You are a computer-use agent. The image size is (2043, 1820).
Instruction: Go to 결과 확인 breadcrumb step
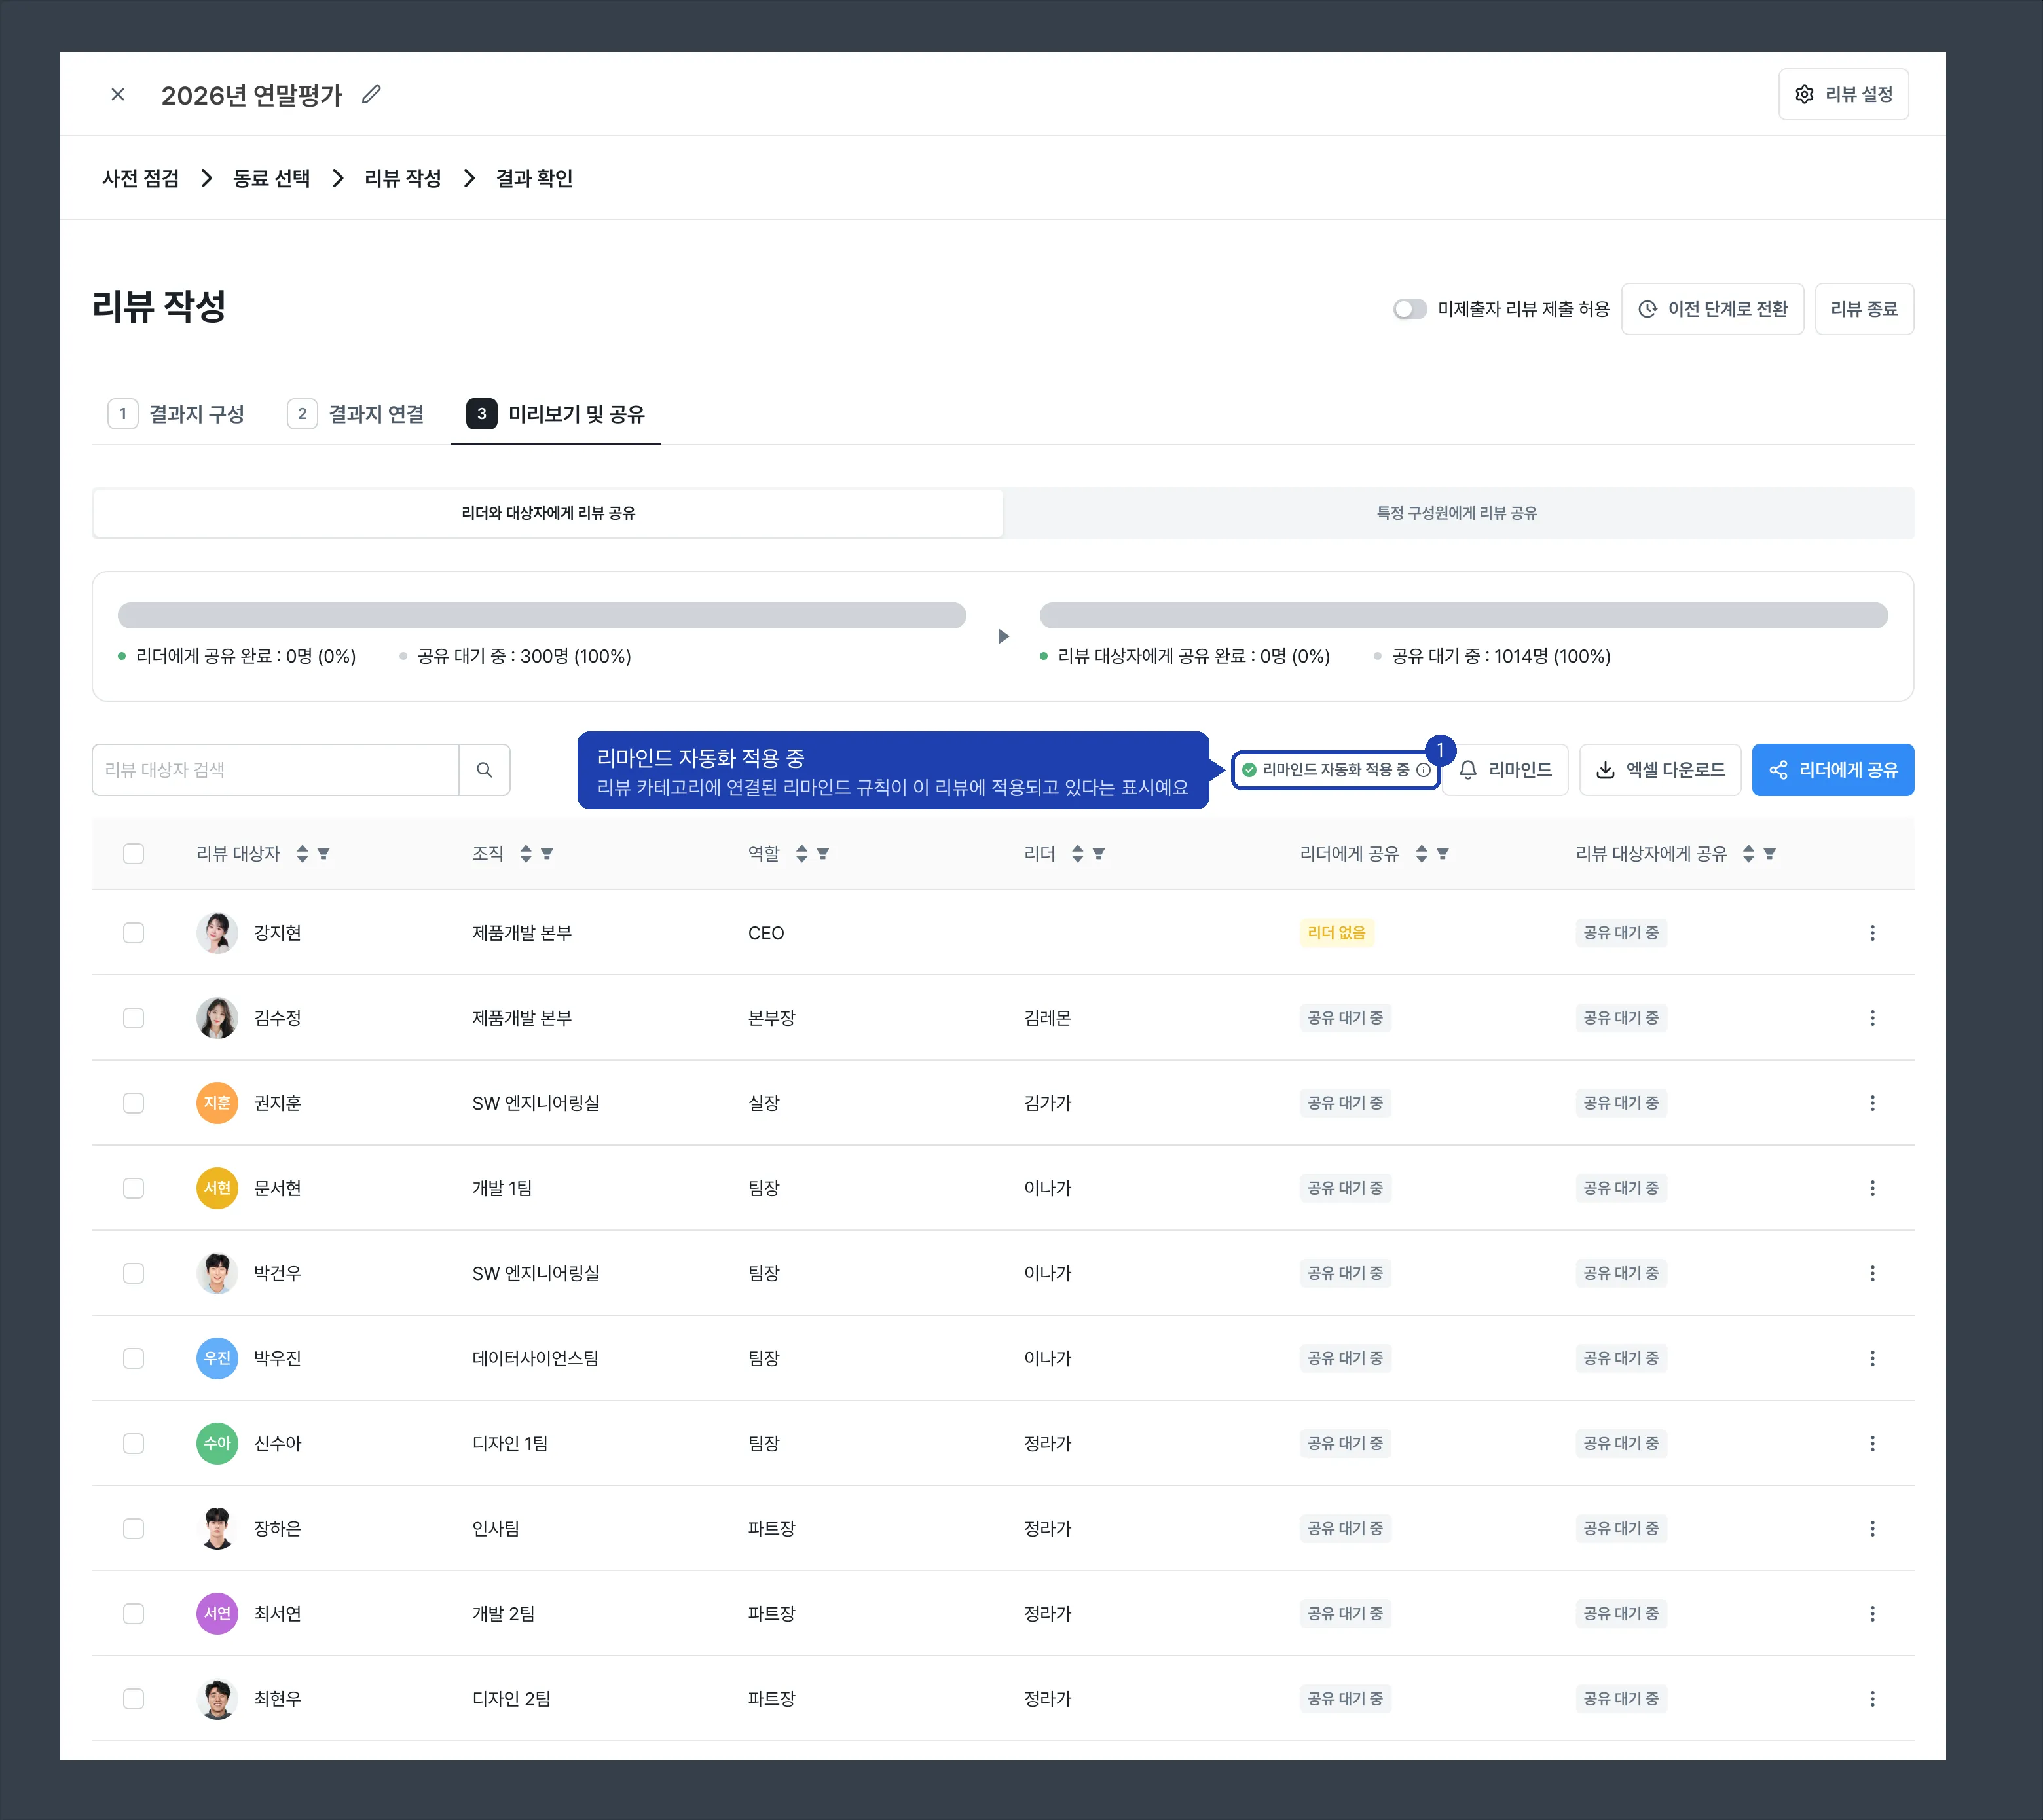[534, 178]
